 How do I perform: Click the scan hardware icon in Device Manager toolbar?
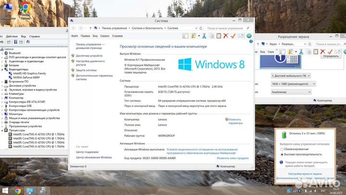click(28, 42)
